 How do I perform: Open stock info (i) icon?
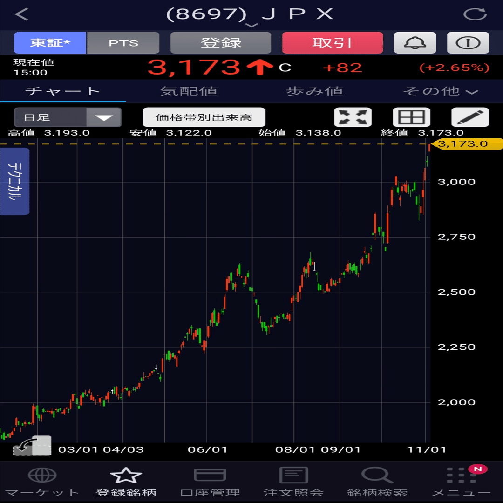(468, 43)
